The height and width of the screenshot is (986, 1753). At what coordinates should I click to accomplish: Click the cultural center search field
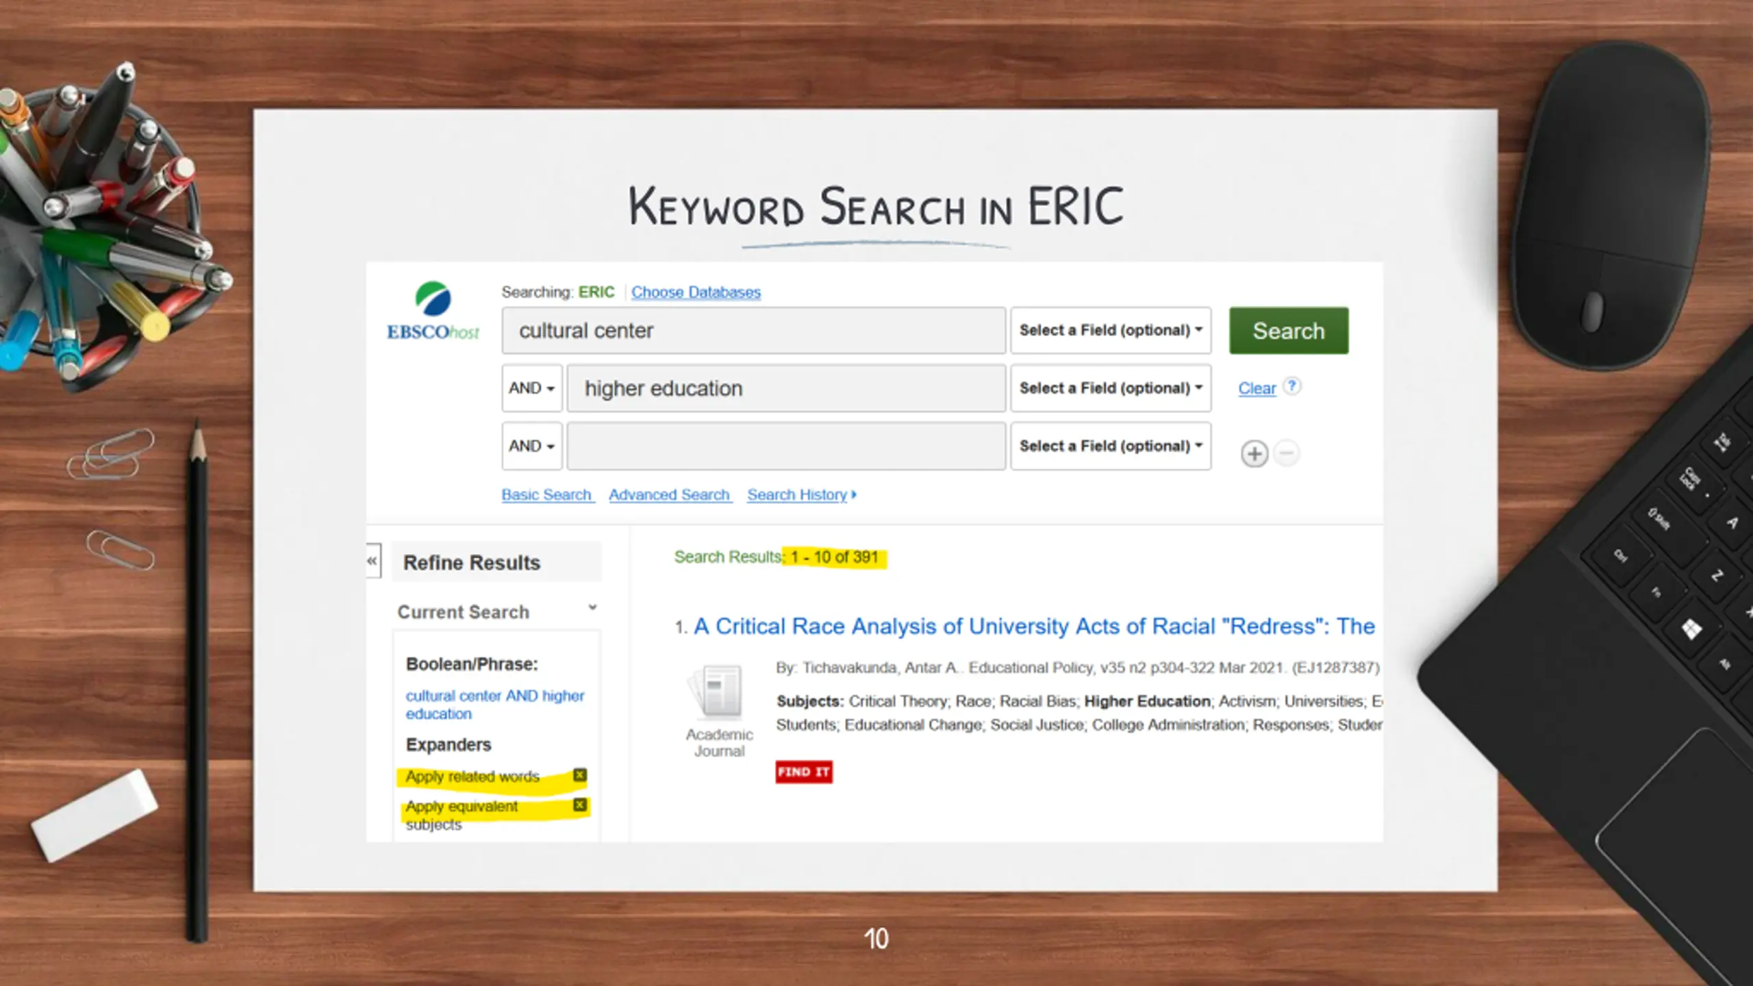coord(753,330)
